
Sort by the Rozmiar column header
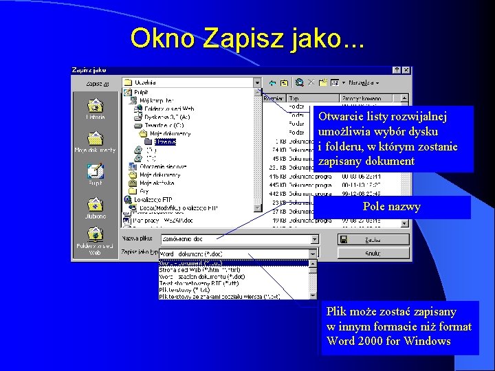[274, 98]
